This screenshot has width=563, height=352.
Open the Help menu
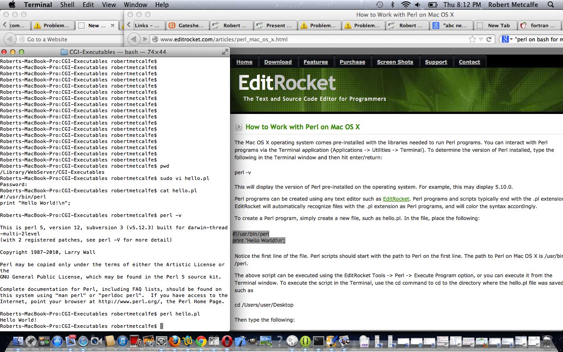coord(162,5)
